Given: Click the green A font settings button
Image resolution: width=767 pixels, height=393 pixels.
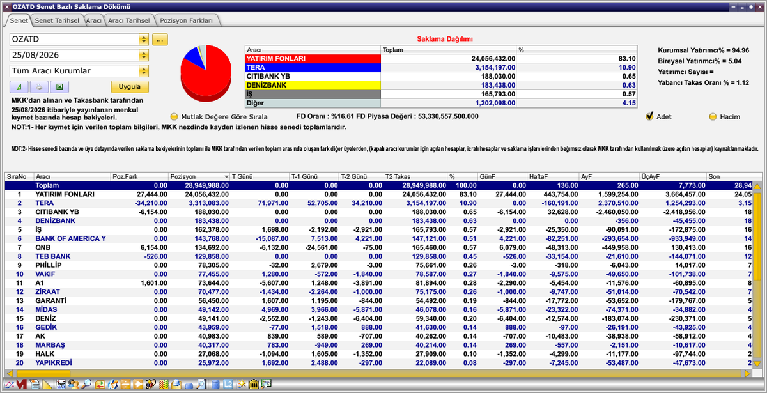Looking at the screenshot, I should click(x=19, y=87).
